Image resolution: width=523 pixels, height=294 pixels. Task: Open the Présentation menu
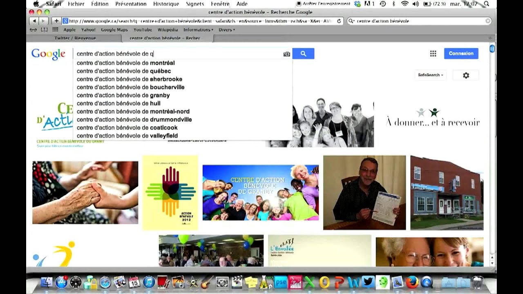(131, 4)
